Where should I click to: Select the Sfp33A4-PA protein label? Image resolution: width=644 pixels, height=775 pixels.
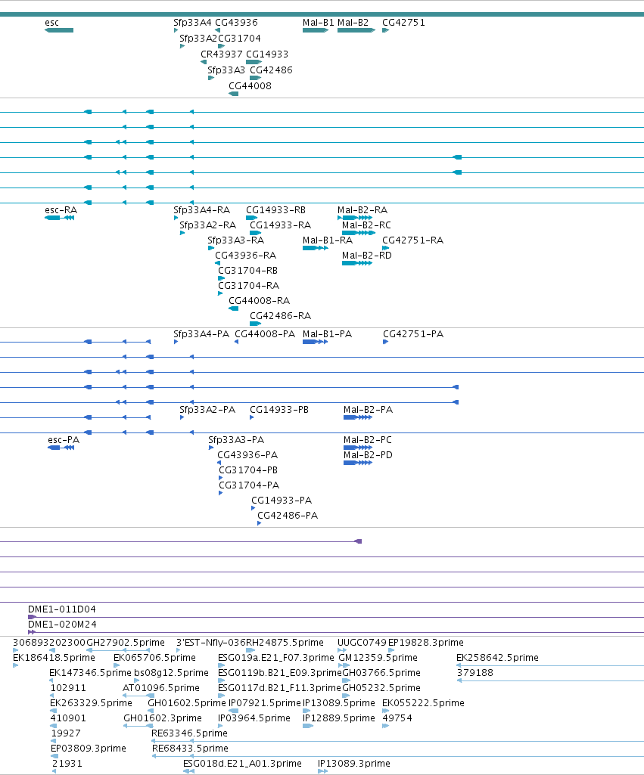(x=201, y=334)
